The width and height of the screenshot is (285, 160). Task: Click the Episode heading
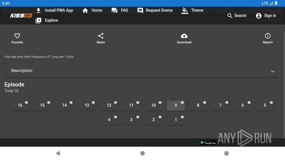[x=14, y=84]
